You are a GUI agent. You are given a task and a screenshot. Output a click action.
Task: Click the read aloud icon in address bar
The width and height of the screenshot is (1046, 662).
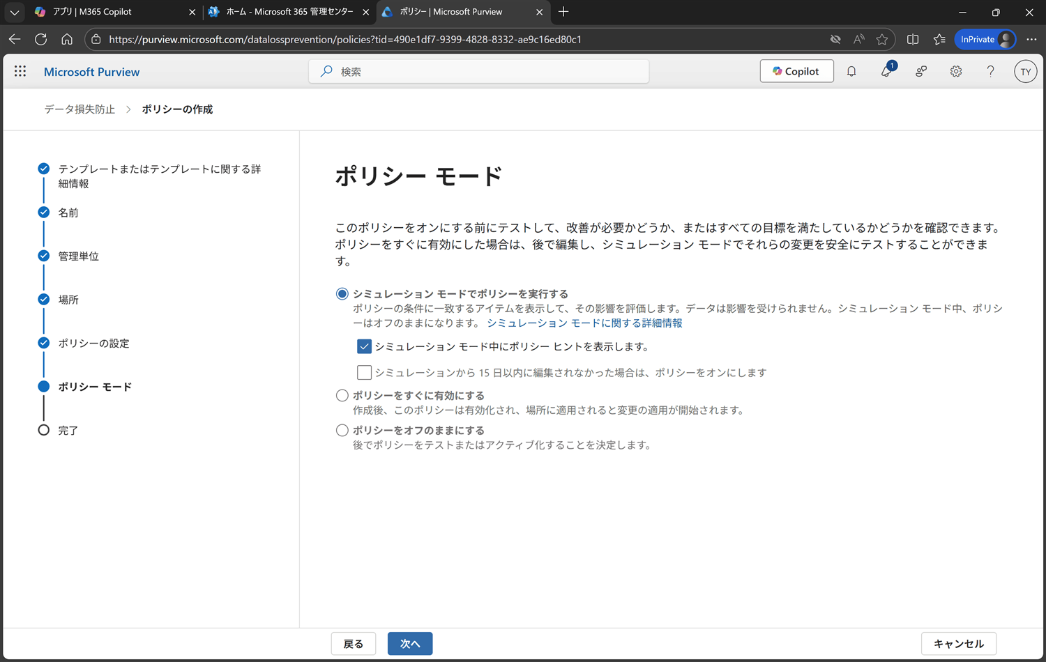(x=858, y=39)
